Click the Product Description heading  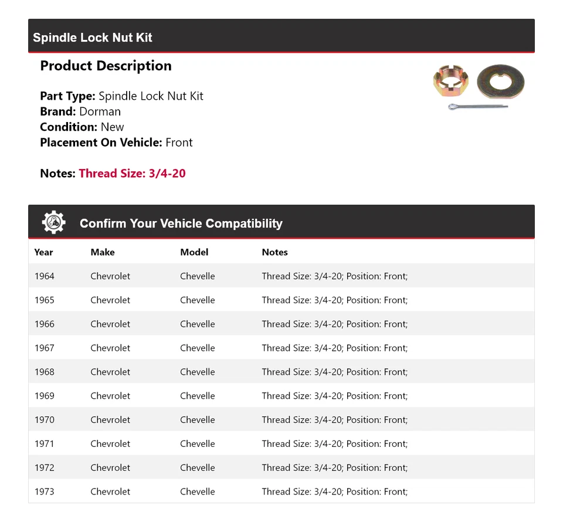click(106, 66)
